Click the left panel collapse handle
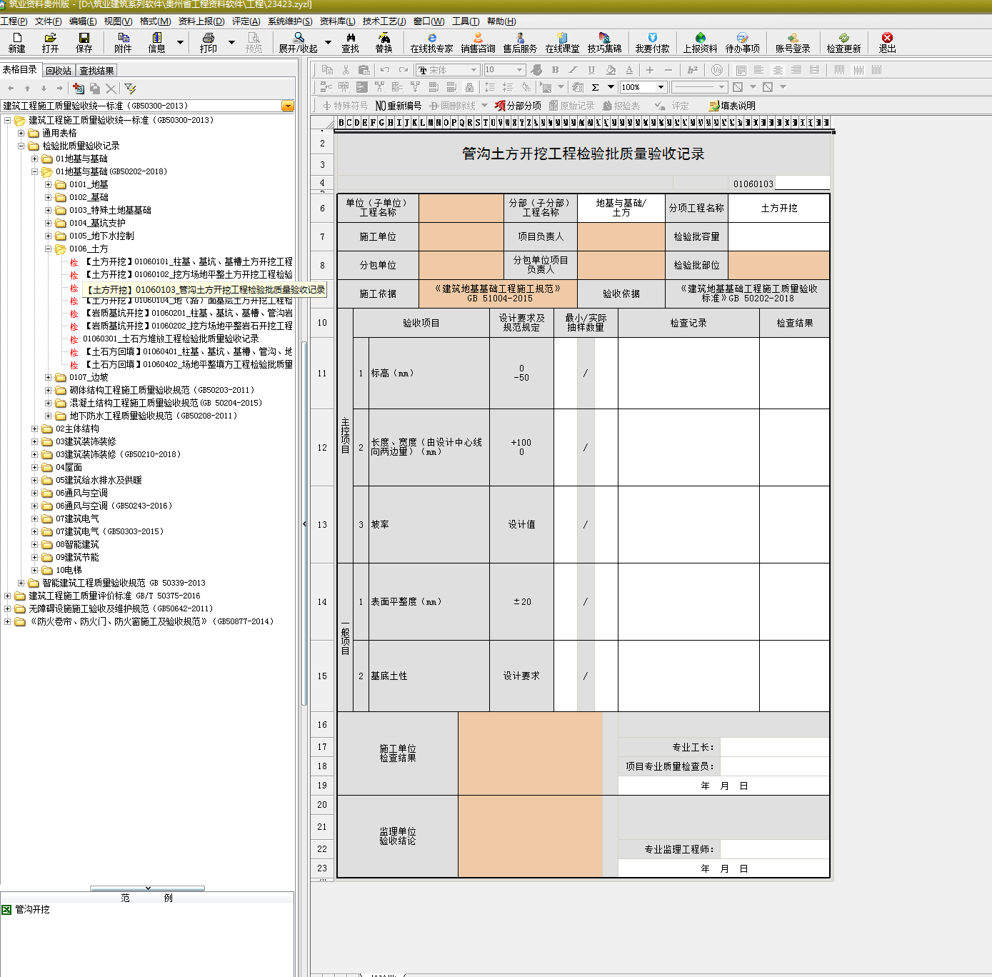The height and width of the screenshot is (977, 992). pyautogui.click(x=304, y=524)
